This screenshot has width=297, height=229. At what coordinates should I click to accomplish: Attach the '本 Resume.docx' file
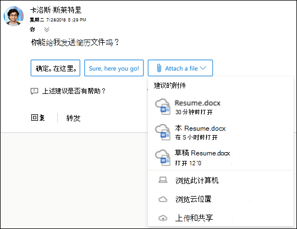click(221, 132)
